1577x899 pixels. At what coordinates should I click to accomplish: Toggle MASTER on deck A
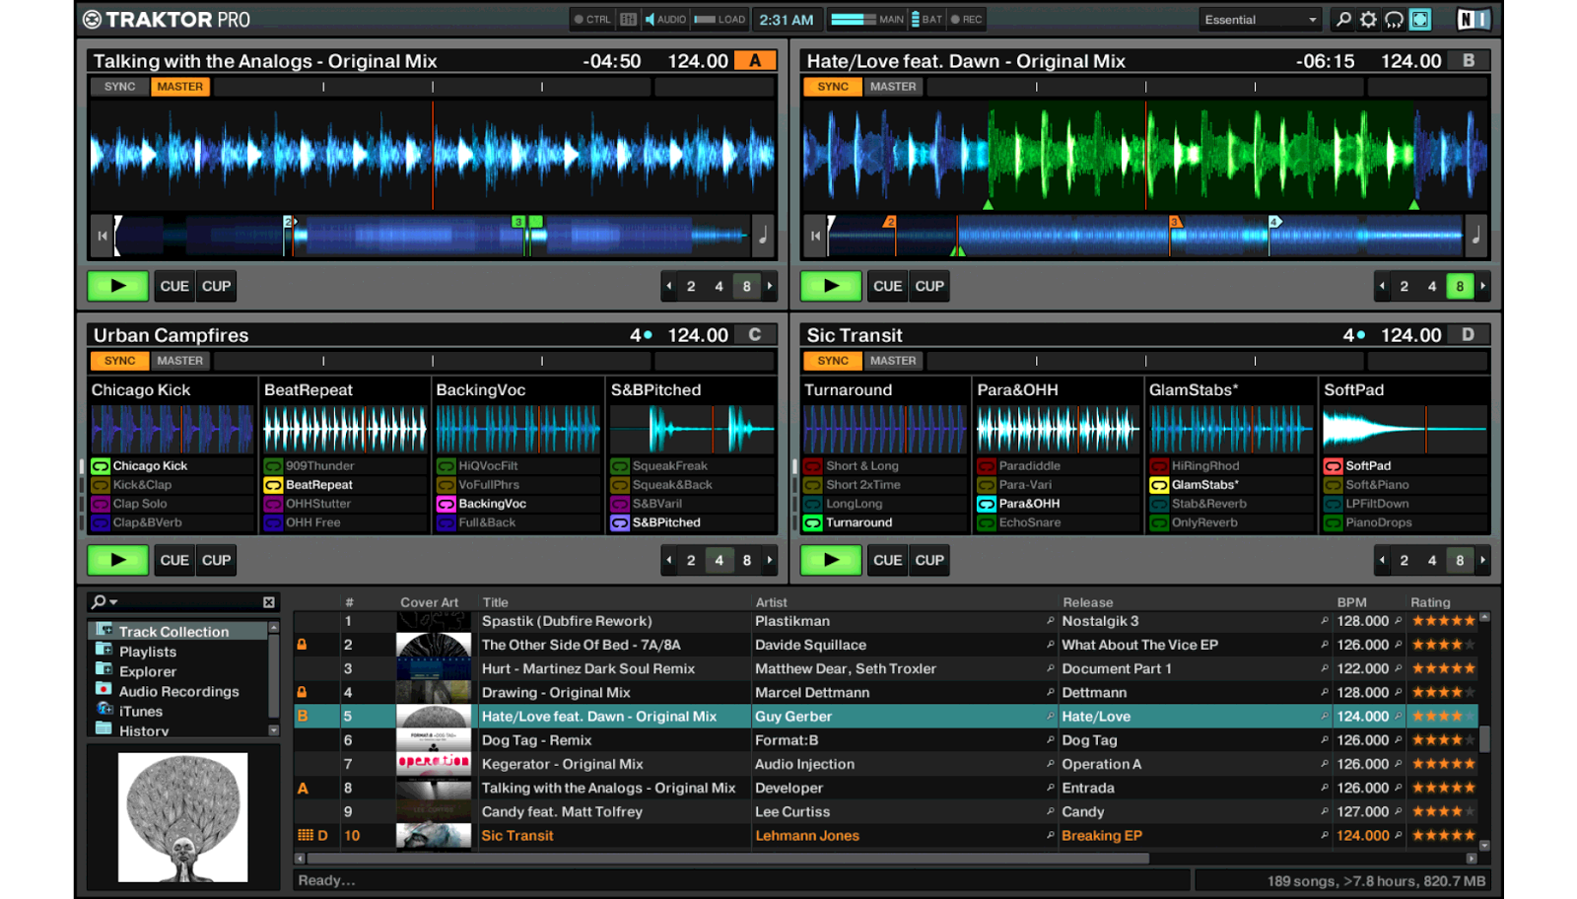click(180, 87)
